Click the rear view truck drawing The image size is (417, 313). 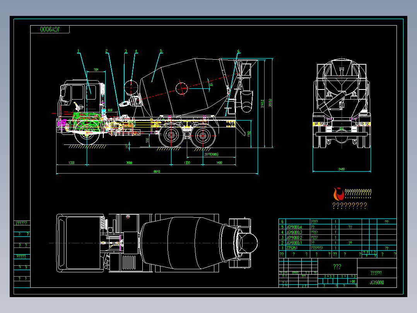pos(342,103)
